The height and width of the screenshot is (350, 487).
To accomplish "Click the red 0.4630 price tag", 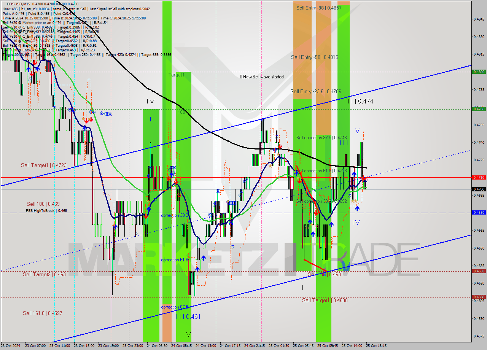I will point(478,271).
